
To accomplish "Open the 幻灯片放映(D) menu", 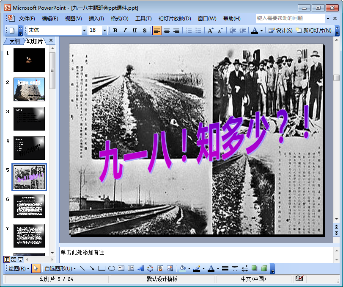I will click(175, 19).
